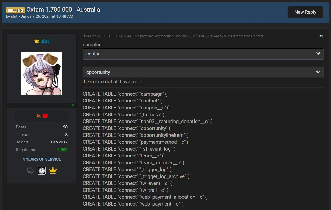Click the clock award icon
331x210 pixels.
pos(42,171)
